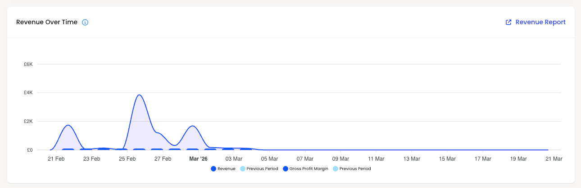Viewport: 581px width, 188px height.
Task: Click the revenue peak above 21 Feb
Action: 68,126
